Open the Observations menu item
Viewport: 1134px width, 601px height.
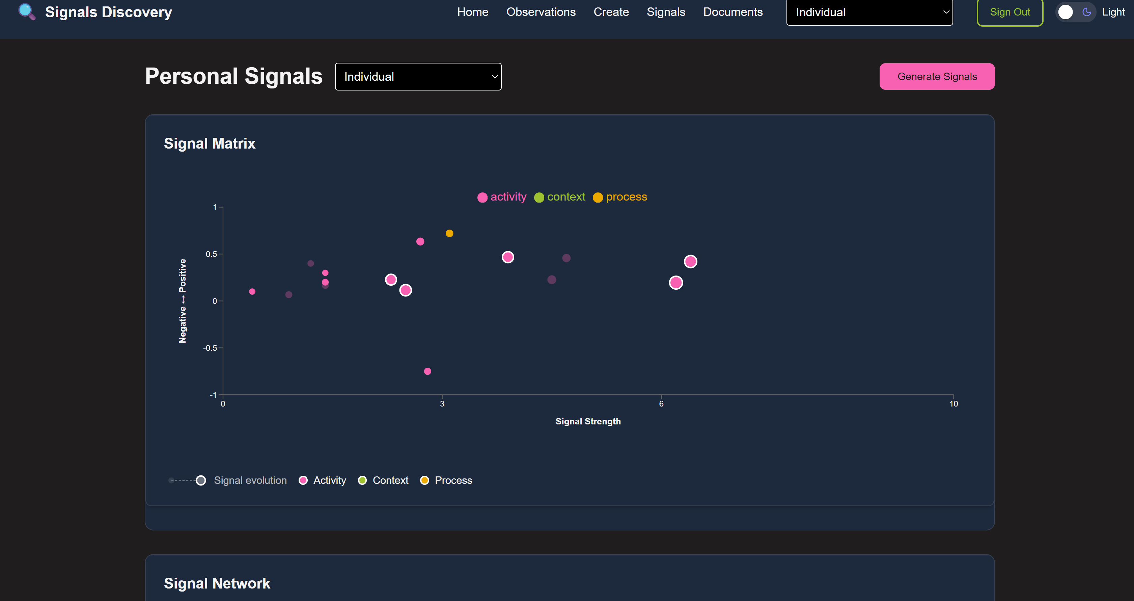(x=541, y=12)
